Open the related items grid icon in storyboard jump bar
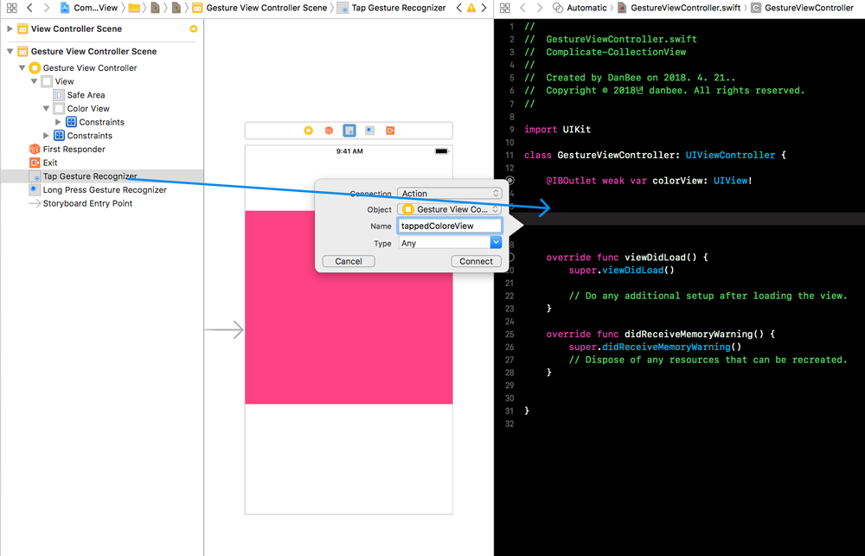The width and height of the screenshot is (865, 556). 11,8
